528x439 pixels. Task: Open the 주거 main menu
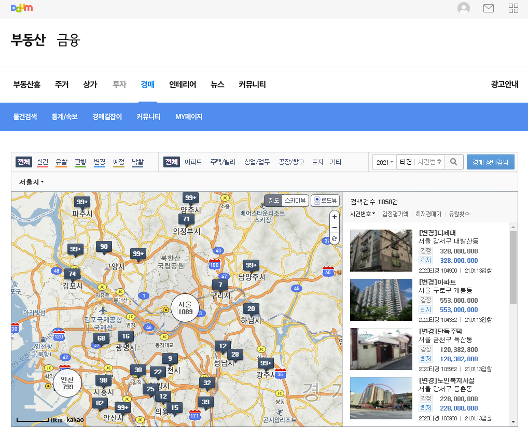click(x=62, y=84)
